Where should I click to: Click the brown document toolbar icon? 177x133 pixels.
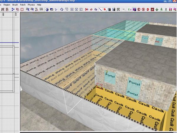[7, 9]
